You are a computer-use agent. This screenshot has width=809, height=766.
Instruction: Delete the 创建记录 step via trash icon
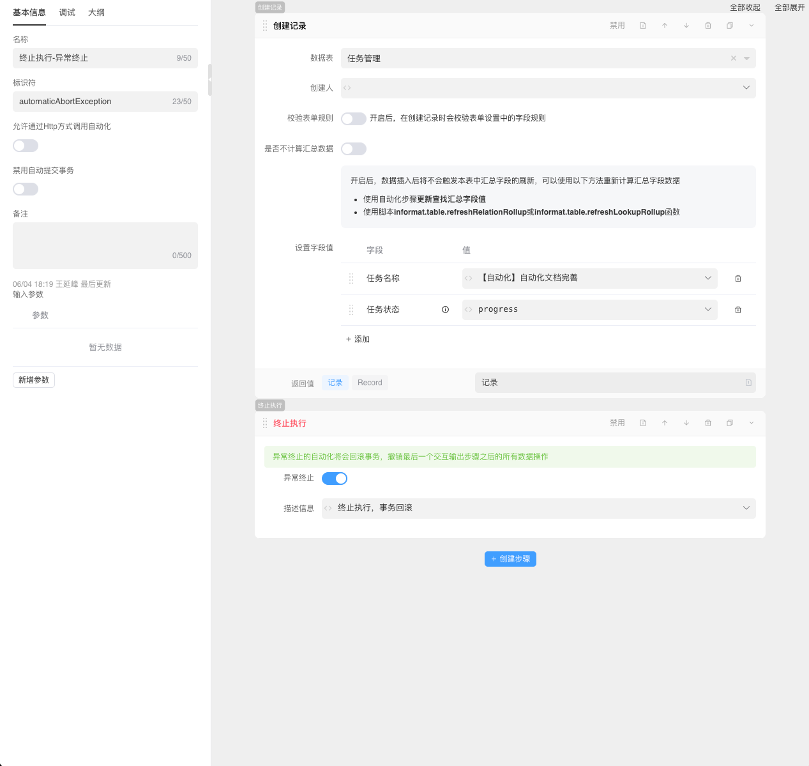coord(708,26)
